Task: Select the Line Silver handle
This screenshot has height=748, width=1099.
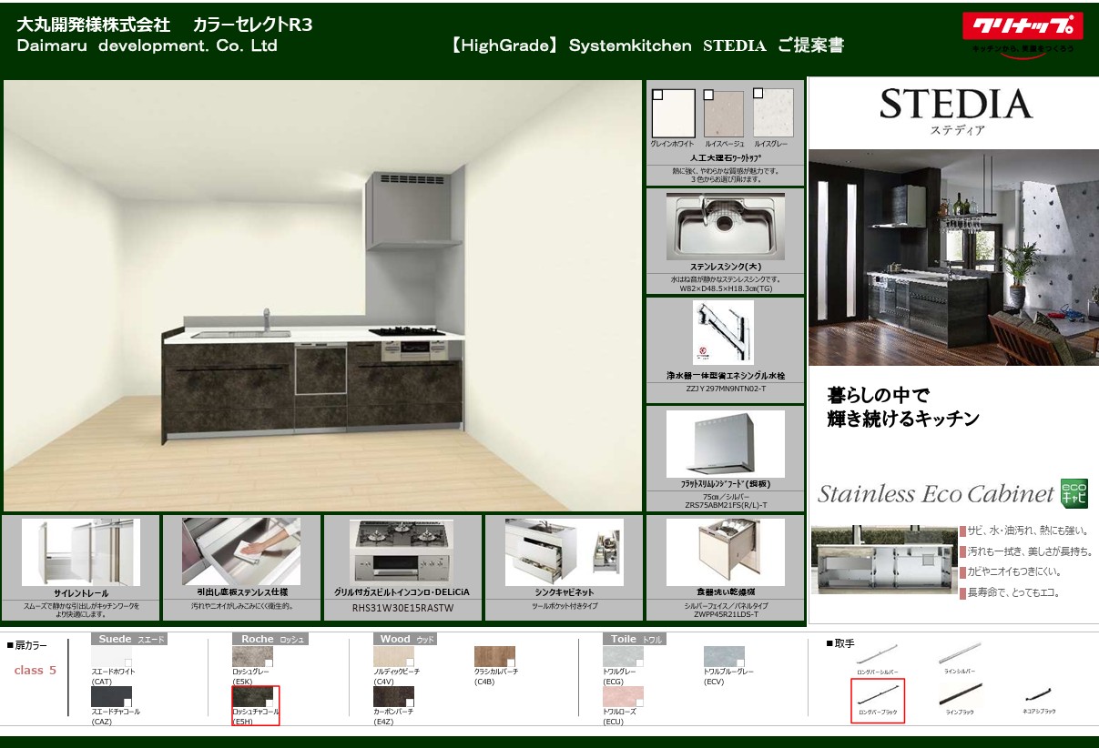Action: (x=960, y=652)
